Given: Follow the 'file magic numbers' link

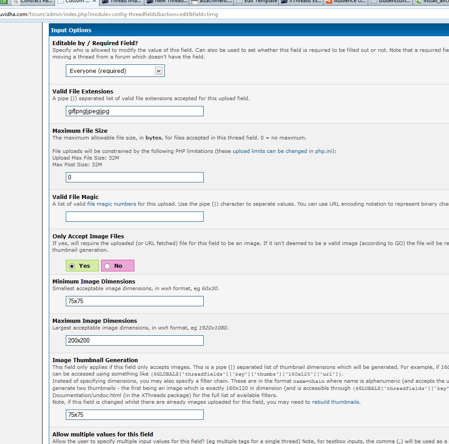Looking at the screenshot, I should (x=111, y=204).
